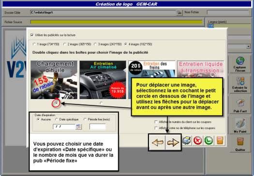Click the Capturer l'écran globe icon
Viewport: 254px width, 176px height.
pyautogui.click(x=240, y=61)
